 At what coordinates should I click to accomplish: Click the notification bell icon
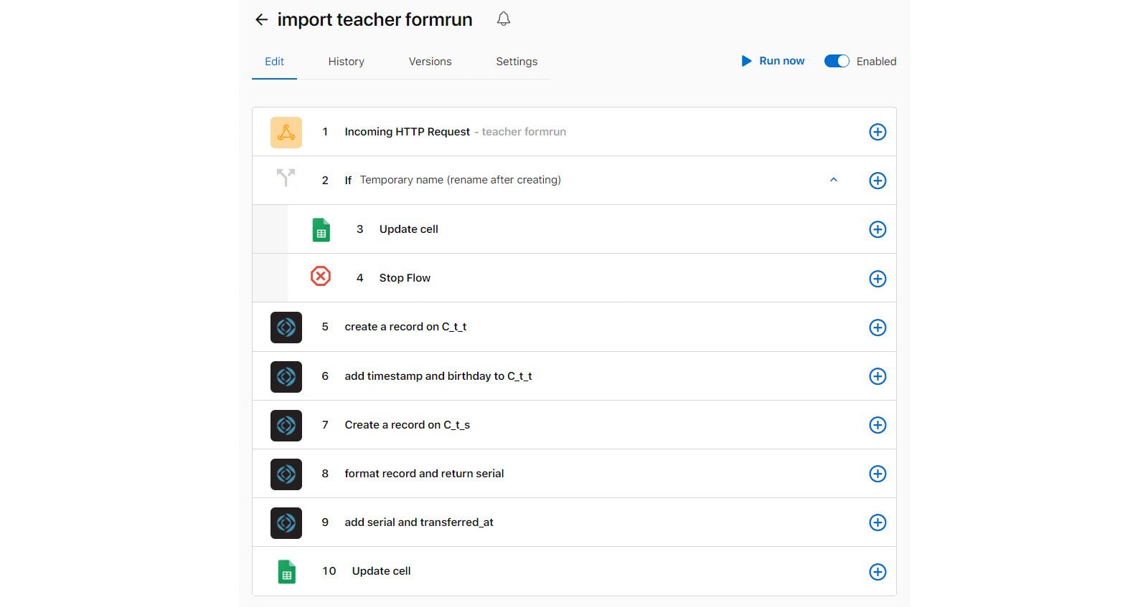coord(504,19)
